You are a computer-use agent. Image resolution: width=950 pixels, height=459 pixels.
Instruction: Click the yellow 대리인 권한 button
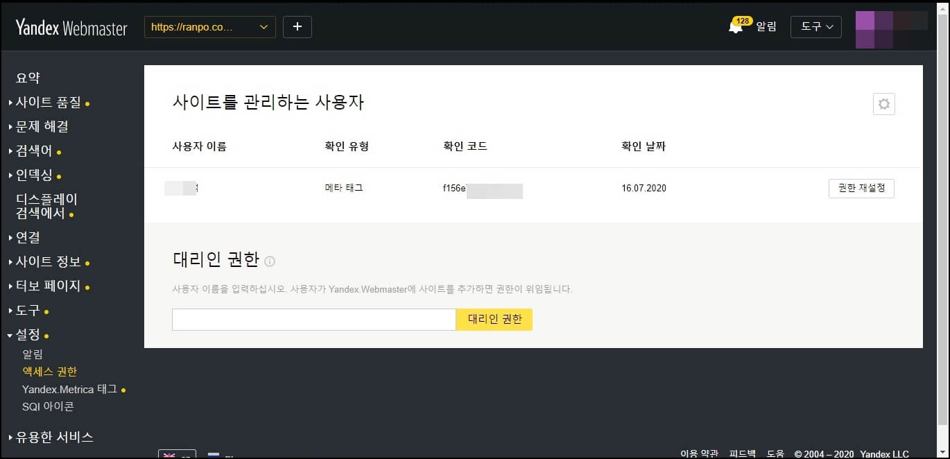click(494, 320)
